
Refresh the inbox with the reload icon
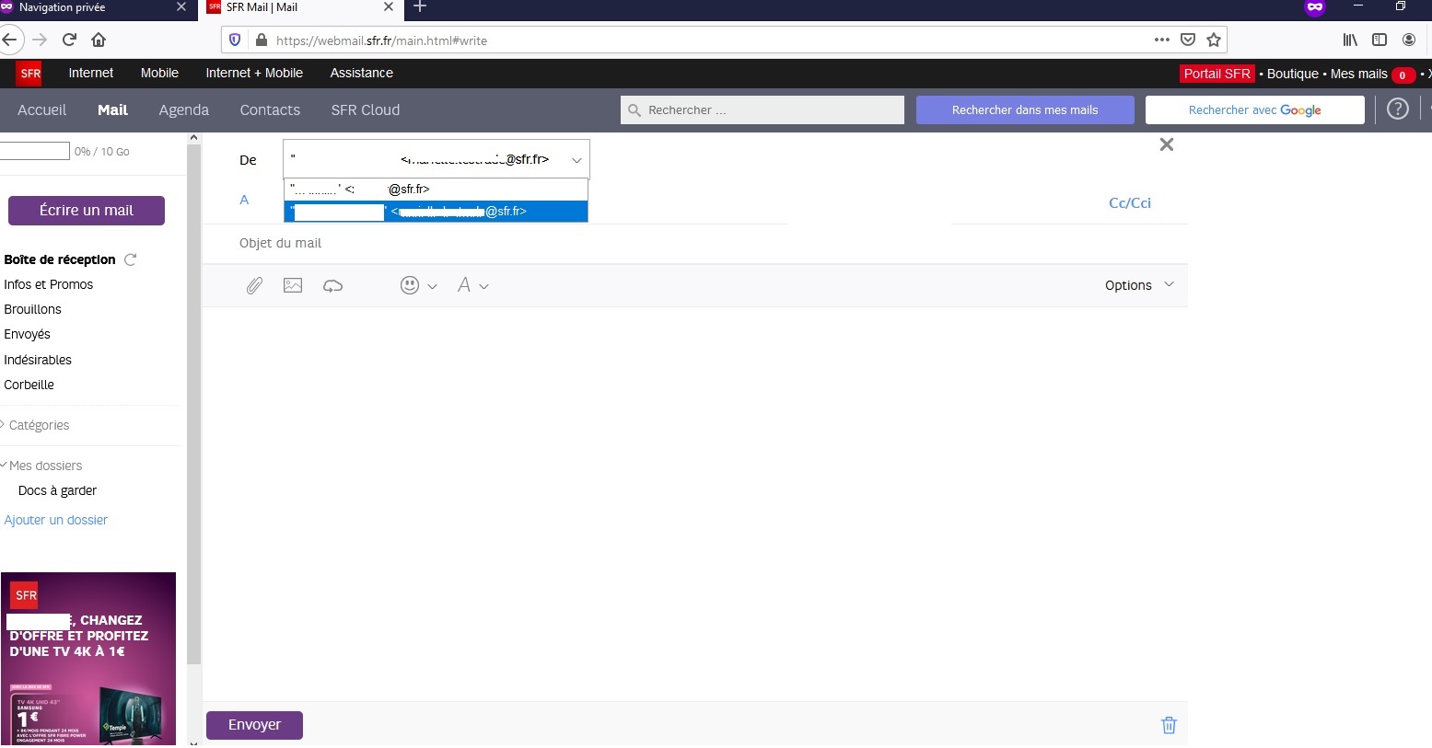point(131,260)
